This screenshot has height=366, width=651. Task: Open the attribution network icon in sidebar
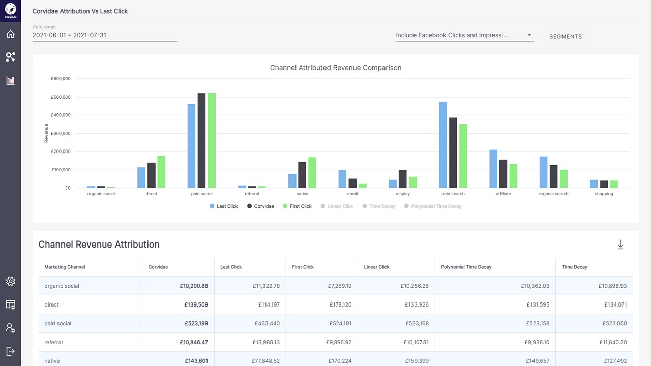click(x=10, y=57)
